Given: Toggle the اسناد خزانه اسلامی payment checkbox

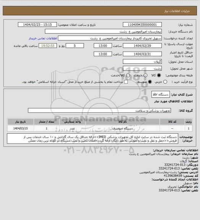Looking at the screenshot, I should pos(126,82).
